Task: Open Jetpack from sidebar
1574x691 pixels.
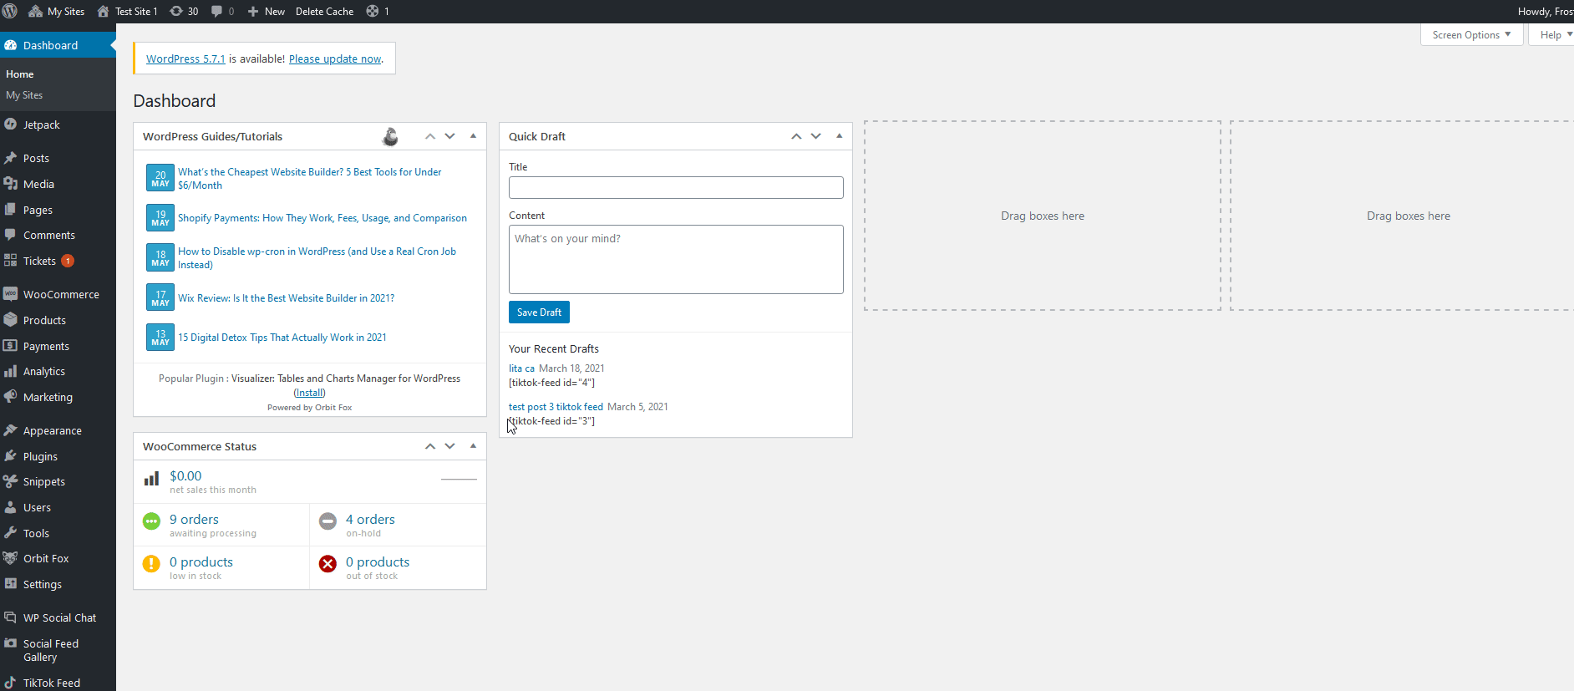Action: click(x=41, y=124)
